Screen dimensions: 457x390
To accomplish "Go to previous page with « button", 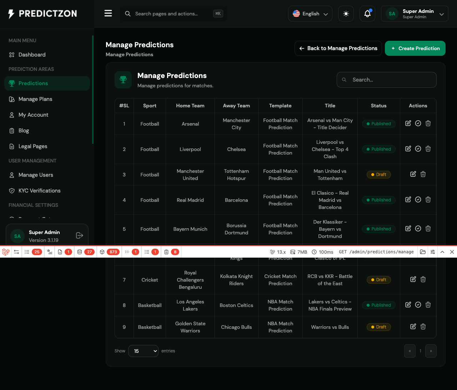I will point(410,351).
